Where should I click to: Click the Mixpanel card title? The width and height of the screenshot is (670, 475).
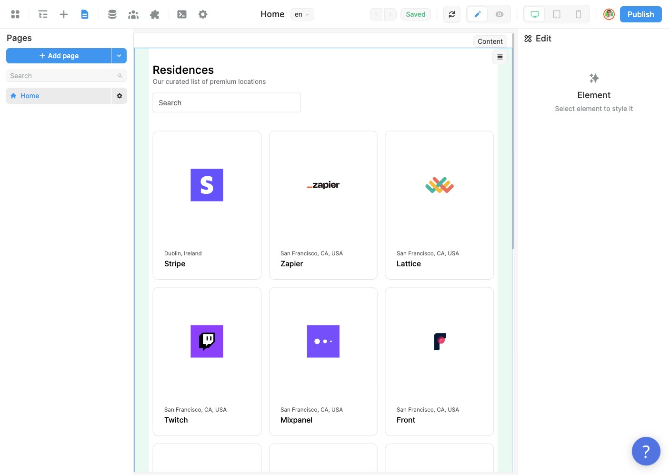click(x=297, y=420)
